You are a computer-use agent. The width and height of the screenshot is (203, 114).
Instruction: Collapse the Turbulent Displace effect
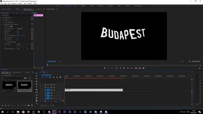(x=2, y=24)
